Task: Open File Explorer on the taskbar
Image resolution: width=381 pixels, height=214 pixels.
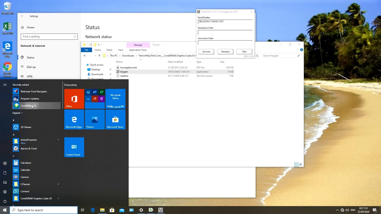Action: (102, 210)
